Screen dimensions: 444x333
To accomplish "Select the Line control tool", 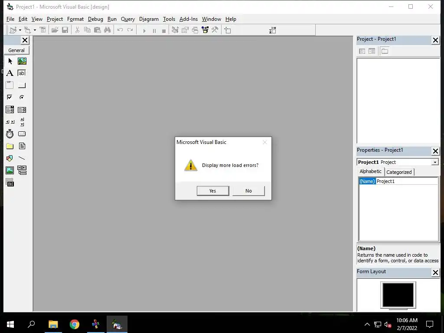I will point(22,158).
